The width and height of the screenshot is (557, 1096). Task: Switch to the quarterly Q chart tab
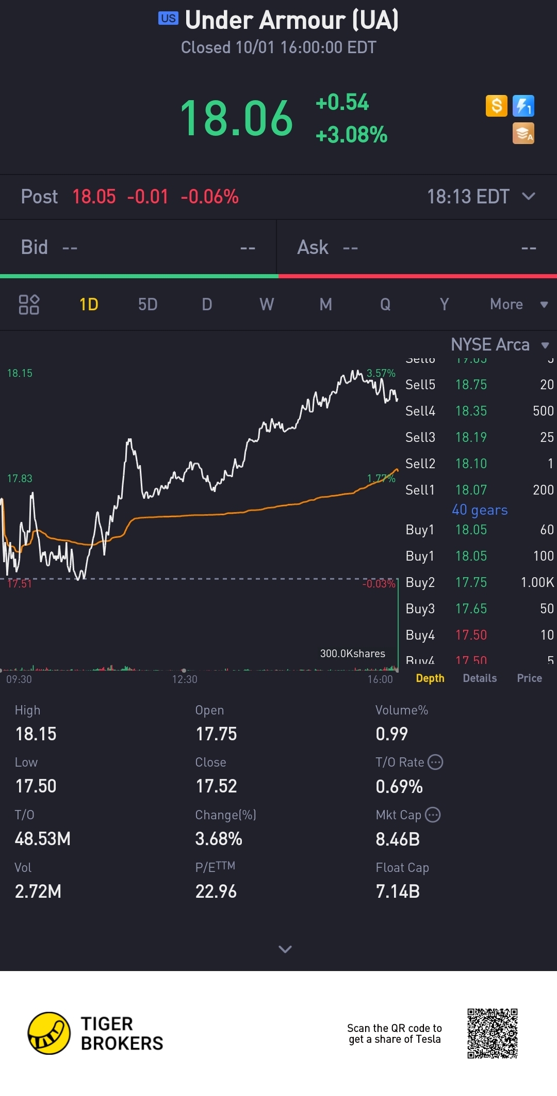[x=385, y=305]
